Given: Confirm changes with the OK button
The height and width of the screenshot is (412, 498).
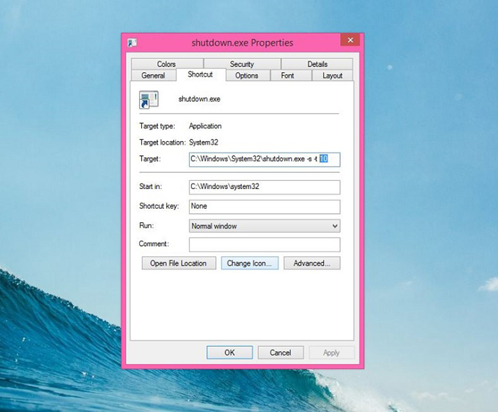Looking at the screenshot, I should 229,353.
